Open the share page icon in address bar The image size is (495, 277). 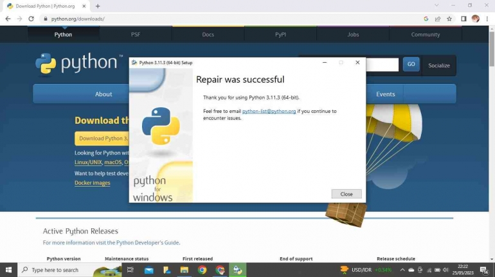(x=438, y=19)
